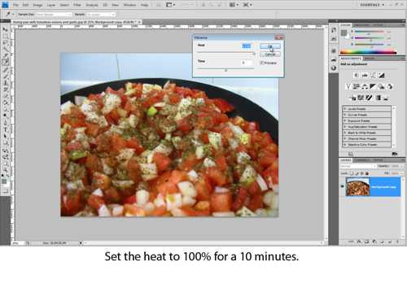Click the color spectrum ramp bar

[x=368, y=52]
